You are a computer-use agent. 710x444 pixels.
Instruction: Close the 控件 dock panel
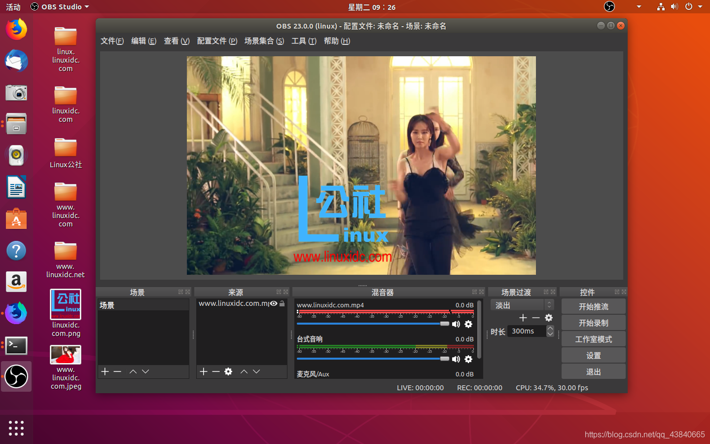624,292
